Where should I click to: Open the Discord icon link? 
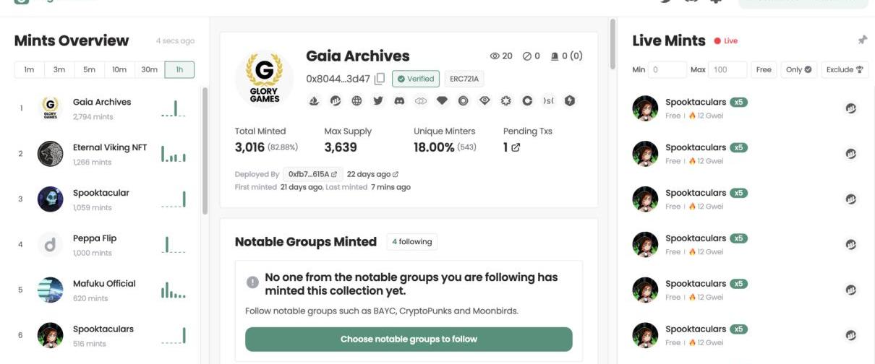pos(398,101)
